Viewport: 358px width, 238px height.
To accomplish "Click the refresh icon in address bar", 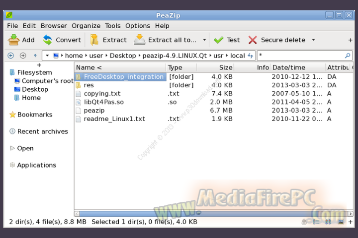I will tap(251, 56).
